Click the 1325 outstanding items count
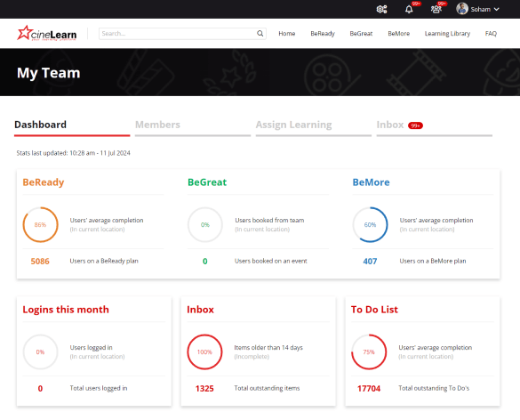This screenshot has height=420, width=520. (204, 389)
